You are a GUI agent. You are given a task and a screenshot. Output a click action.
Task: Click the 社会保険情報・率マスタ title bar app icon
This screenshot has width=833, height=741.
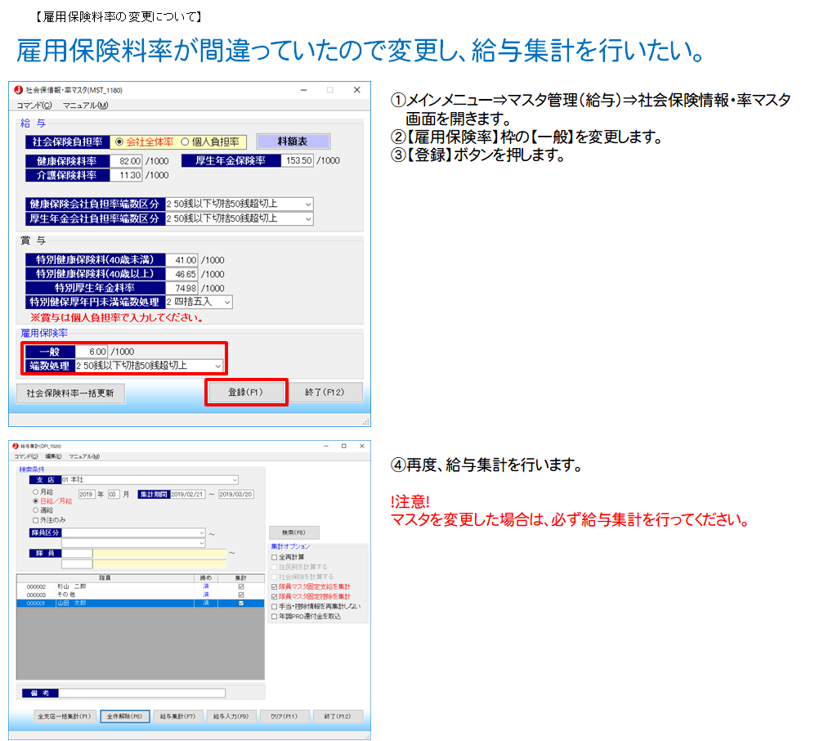[x=18, y=90]
